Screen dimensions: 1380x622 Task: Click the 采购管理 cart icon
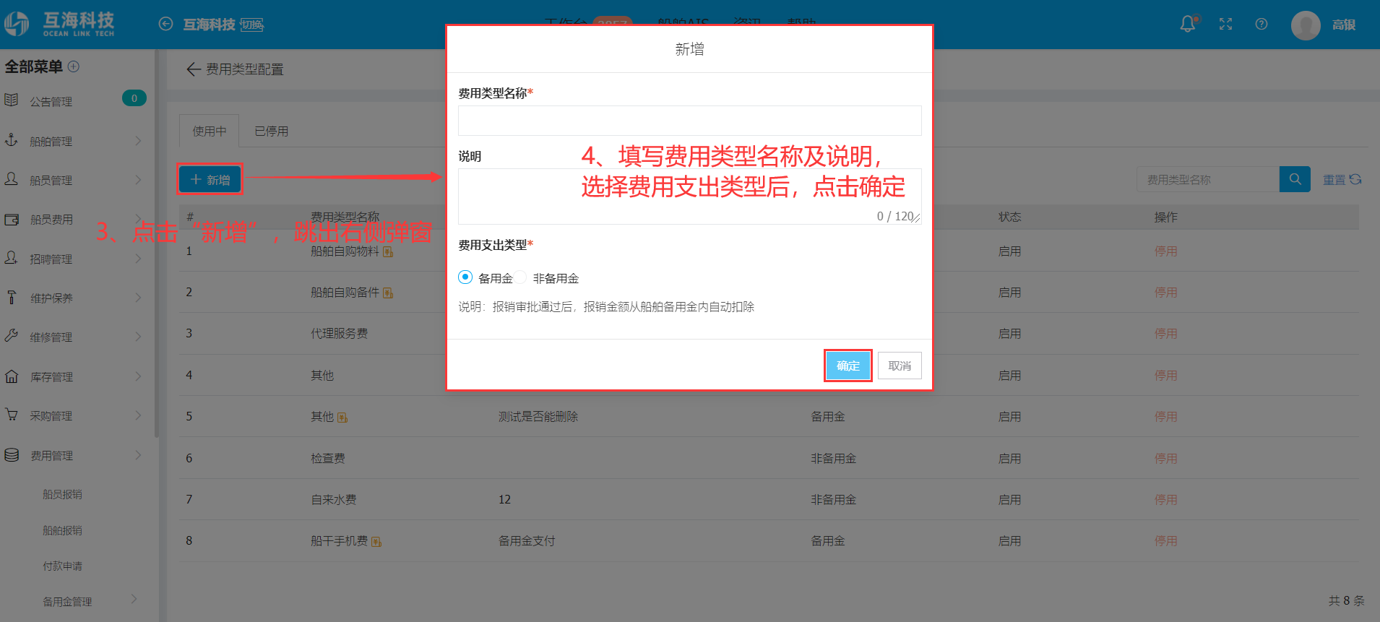click(12, 415)
